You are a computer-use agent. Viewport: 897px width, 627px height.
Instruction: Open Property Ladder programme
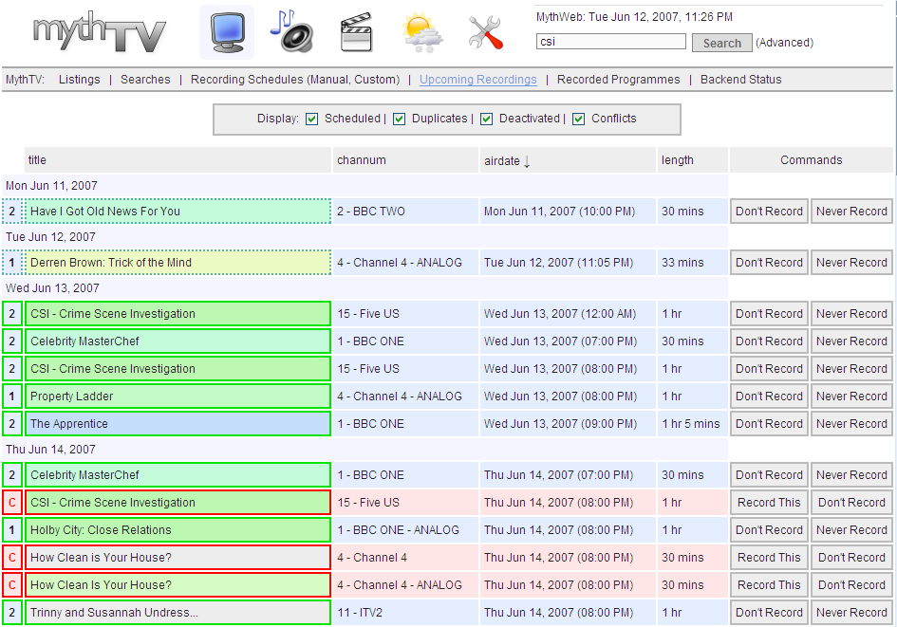click(x=178, y=396)
